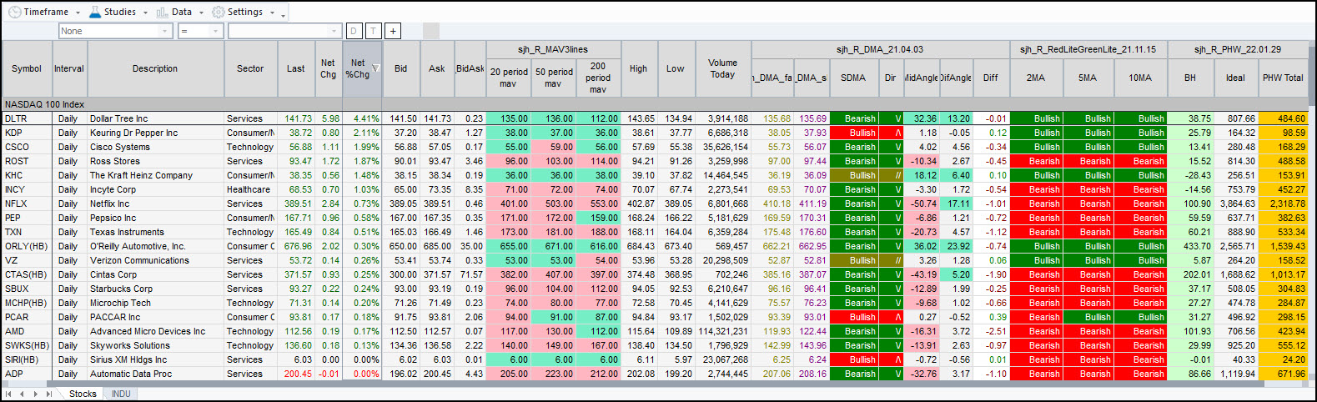Click the T filter button
The height and width of the screenshot is (402, 1317).
point(373,31)
